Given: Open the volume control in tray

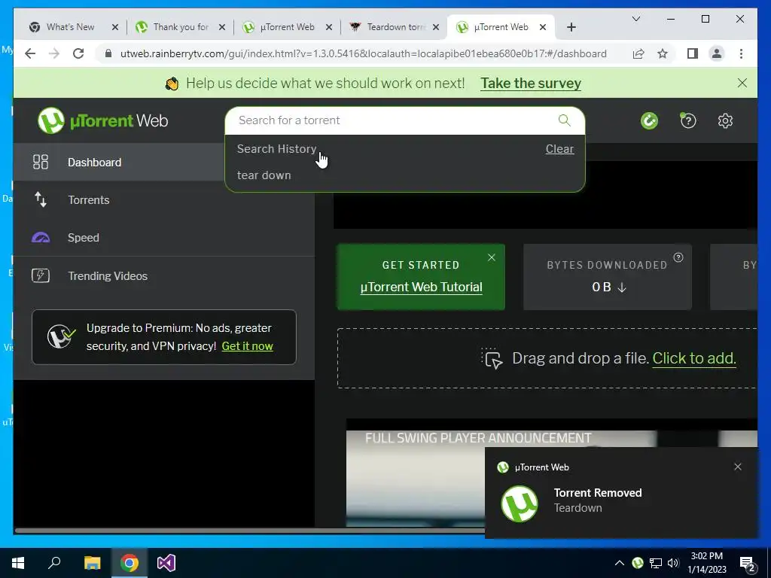Looking at the screenshot, I should 674,563.
